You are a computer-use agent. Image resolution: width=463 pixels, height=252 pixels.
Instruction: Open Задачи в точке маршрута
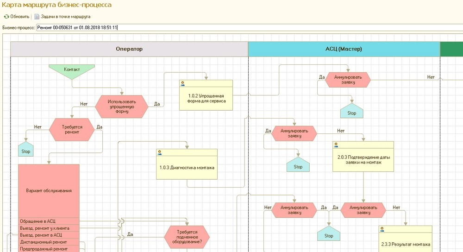pos(65,17)
